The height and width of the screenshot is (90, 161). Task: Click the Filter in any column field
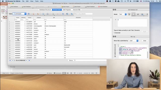83,14
